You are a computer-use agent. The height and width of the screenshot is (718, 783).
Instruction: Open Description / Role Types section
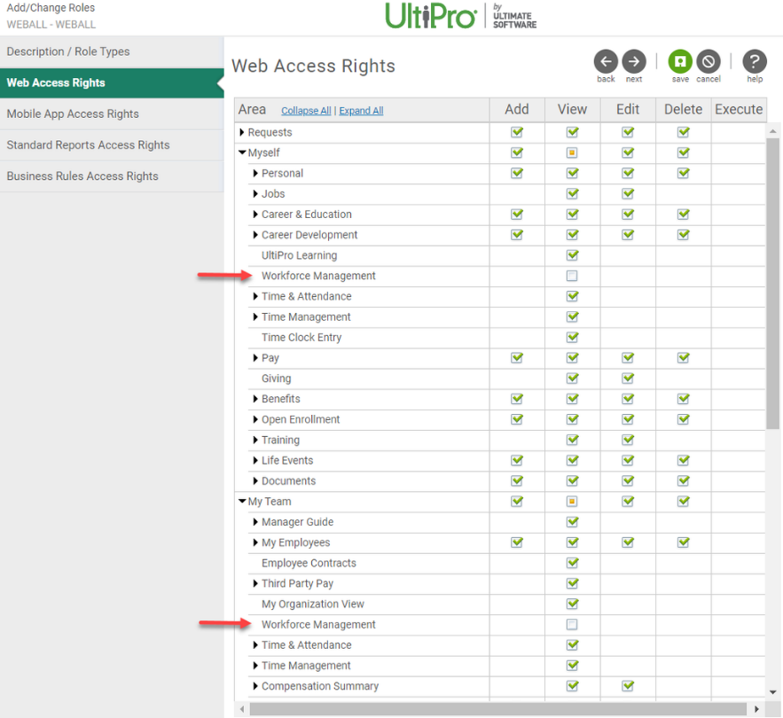[112, 52]
